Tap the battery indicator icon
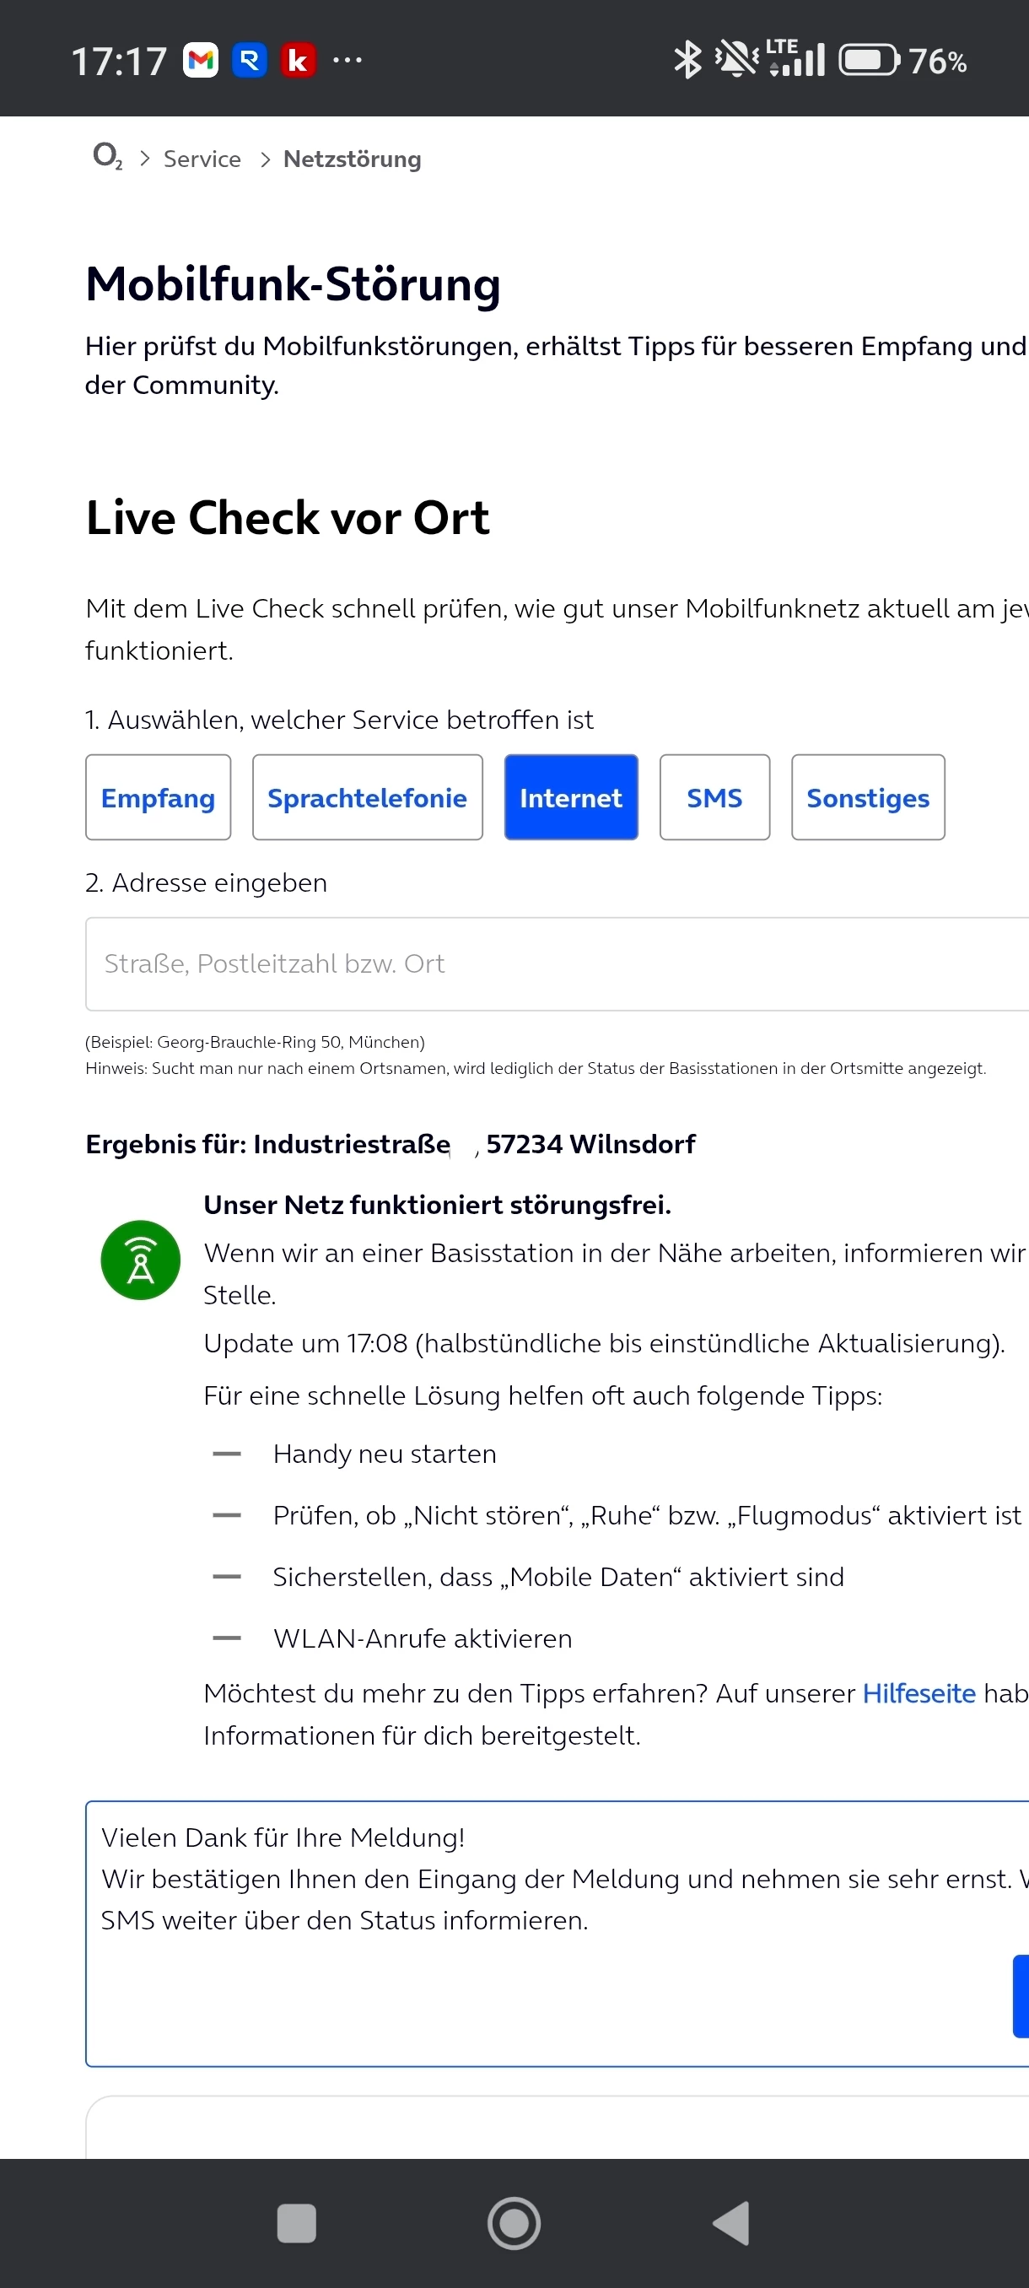Viewport: 1029px width, 2288px height. point(870,61)
